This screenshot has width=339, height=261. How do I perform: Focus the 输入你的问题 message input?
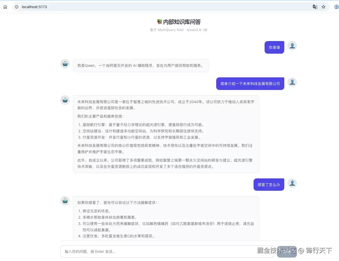pos(167,252)
